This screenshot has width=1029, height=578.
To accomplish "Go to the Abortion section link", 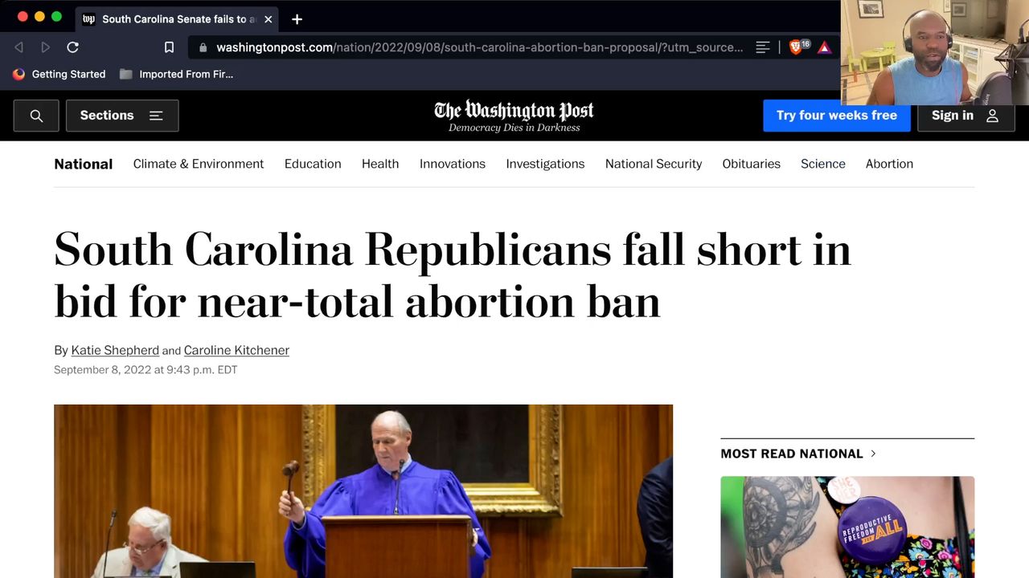I will [889, 164].
